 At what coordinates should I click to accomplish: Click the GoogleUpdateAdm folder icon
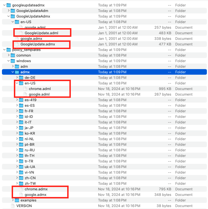(13, 11)
